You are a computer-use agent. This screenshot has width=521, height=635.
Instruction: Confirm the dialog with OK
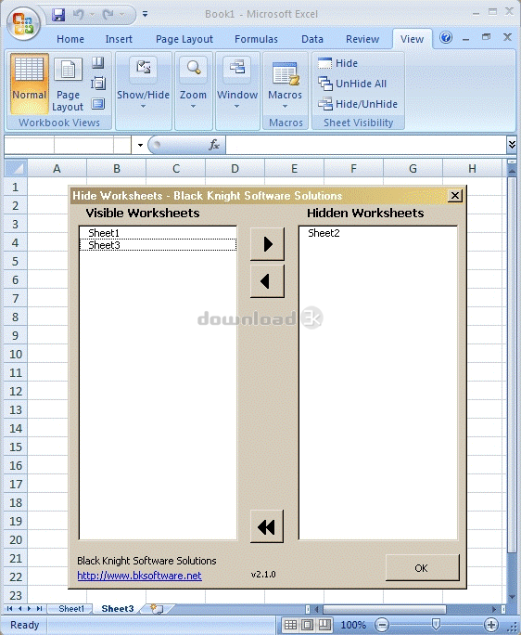click(422, 568)
